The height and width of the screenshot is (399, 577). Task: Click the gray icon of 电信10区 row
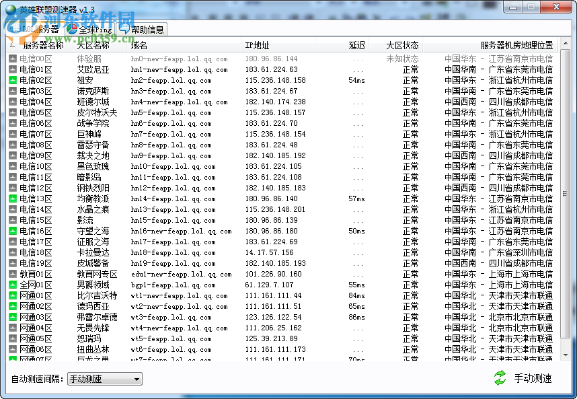pos(13,166)
